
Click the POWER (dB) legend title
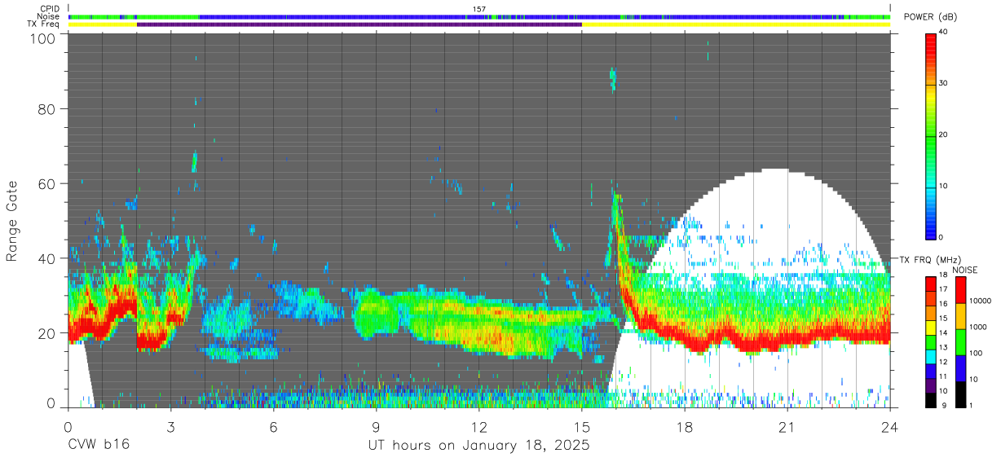pos(931,17)
